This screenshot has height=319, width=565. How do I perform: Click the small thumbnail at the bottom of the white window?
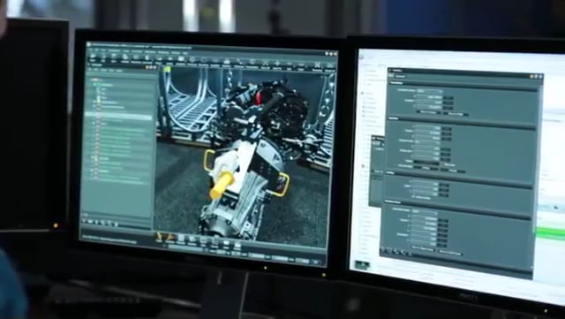pyautogui.click(x=362, y=266)
